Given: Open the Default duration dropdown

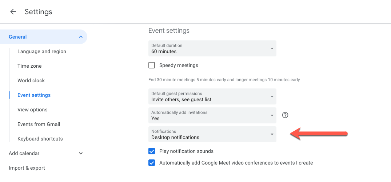Looking at the screenshot, I should click(212, 48).
